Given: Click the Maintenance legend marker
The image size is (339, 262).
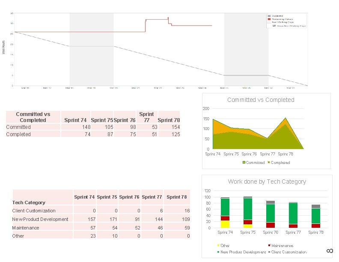Looking at the screenshot, I should 269,245.
